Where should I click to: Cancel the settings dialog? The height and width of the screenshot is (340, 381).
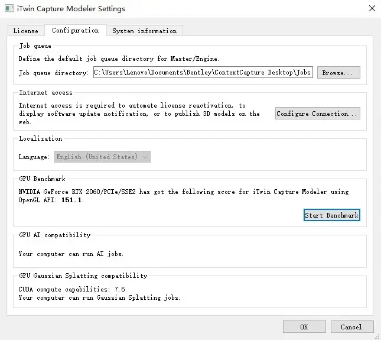pyautogui.click(x=352, y=327)
